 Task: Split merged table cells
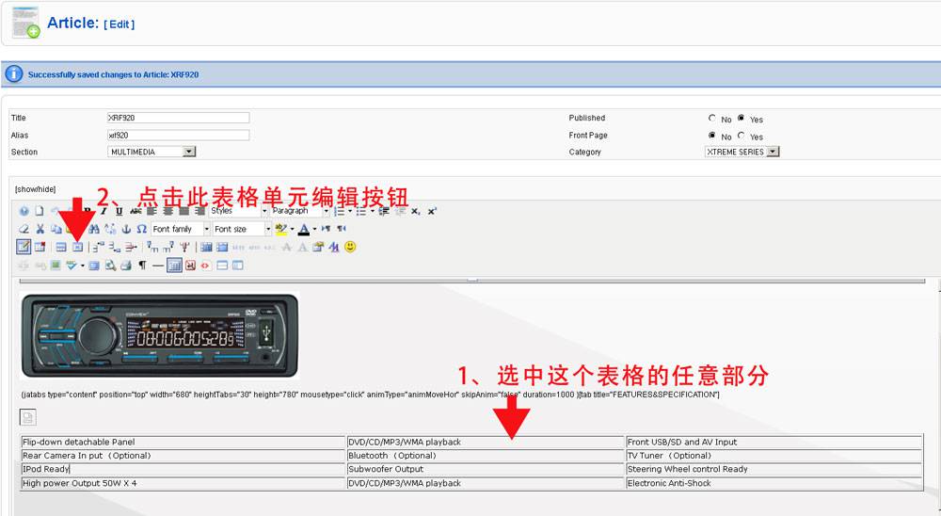[206, 247]
